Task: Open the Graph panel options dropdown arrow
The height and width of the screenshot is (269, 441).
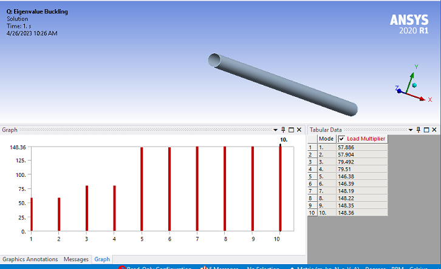Action: (x=275, y=130)
